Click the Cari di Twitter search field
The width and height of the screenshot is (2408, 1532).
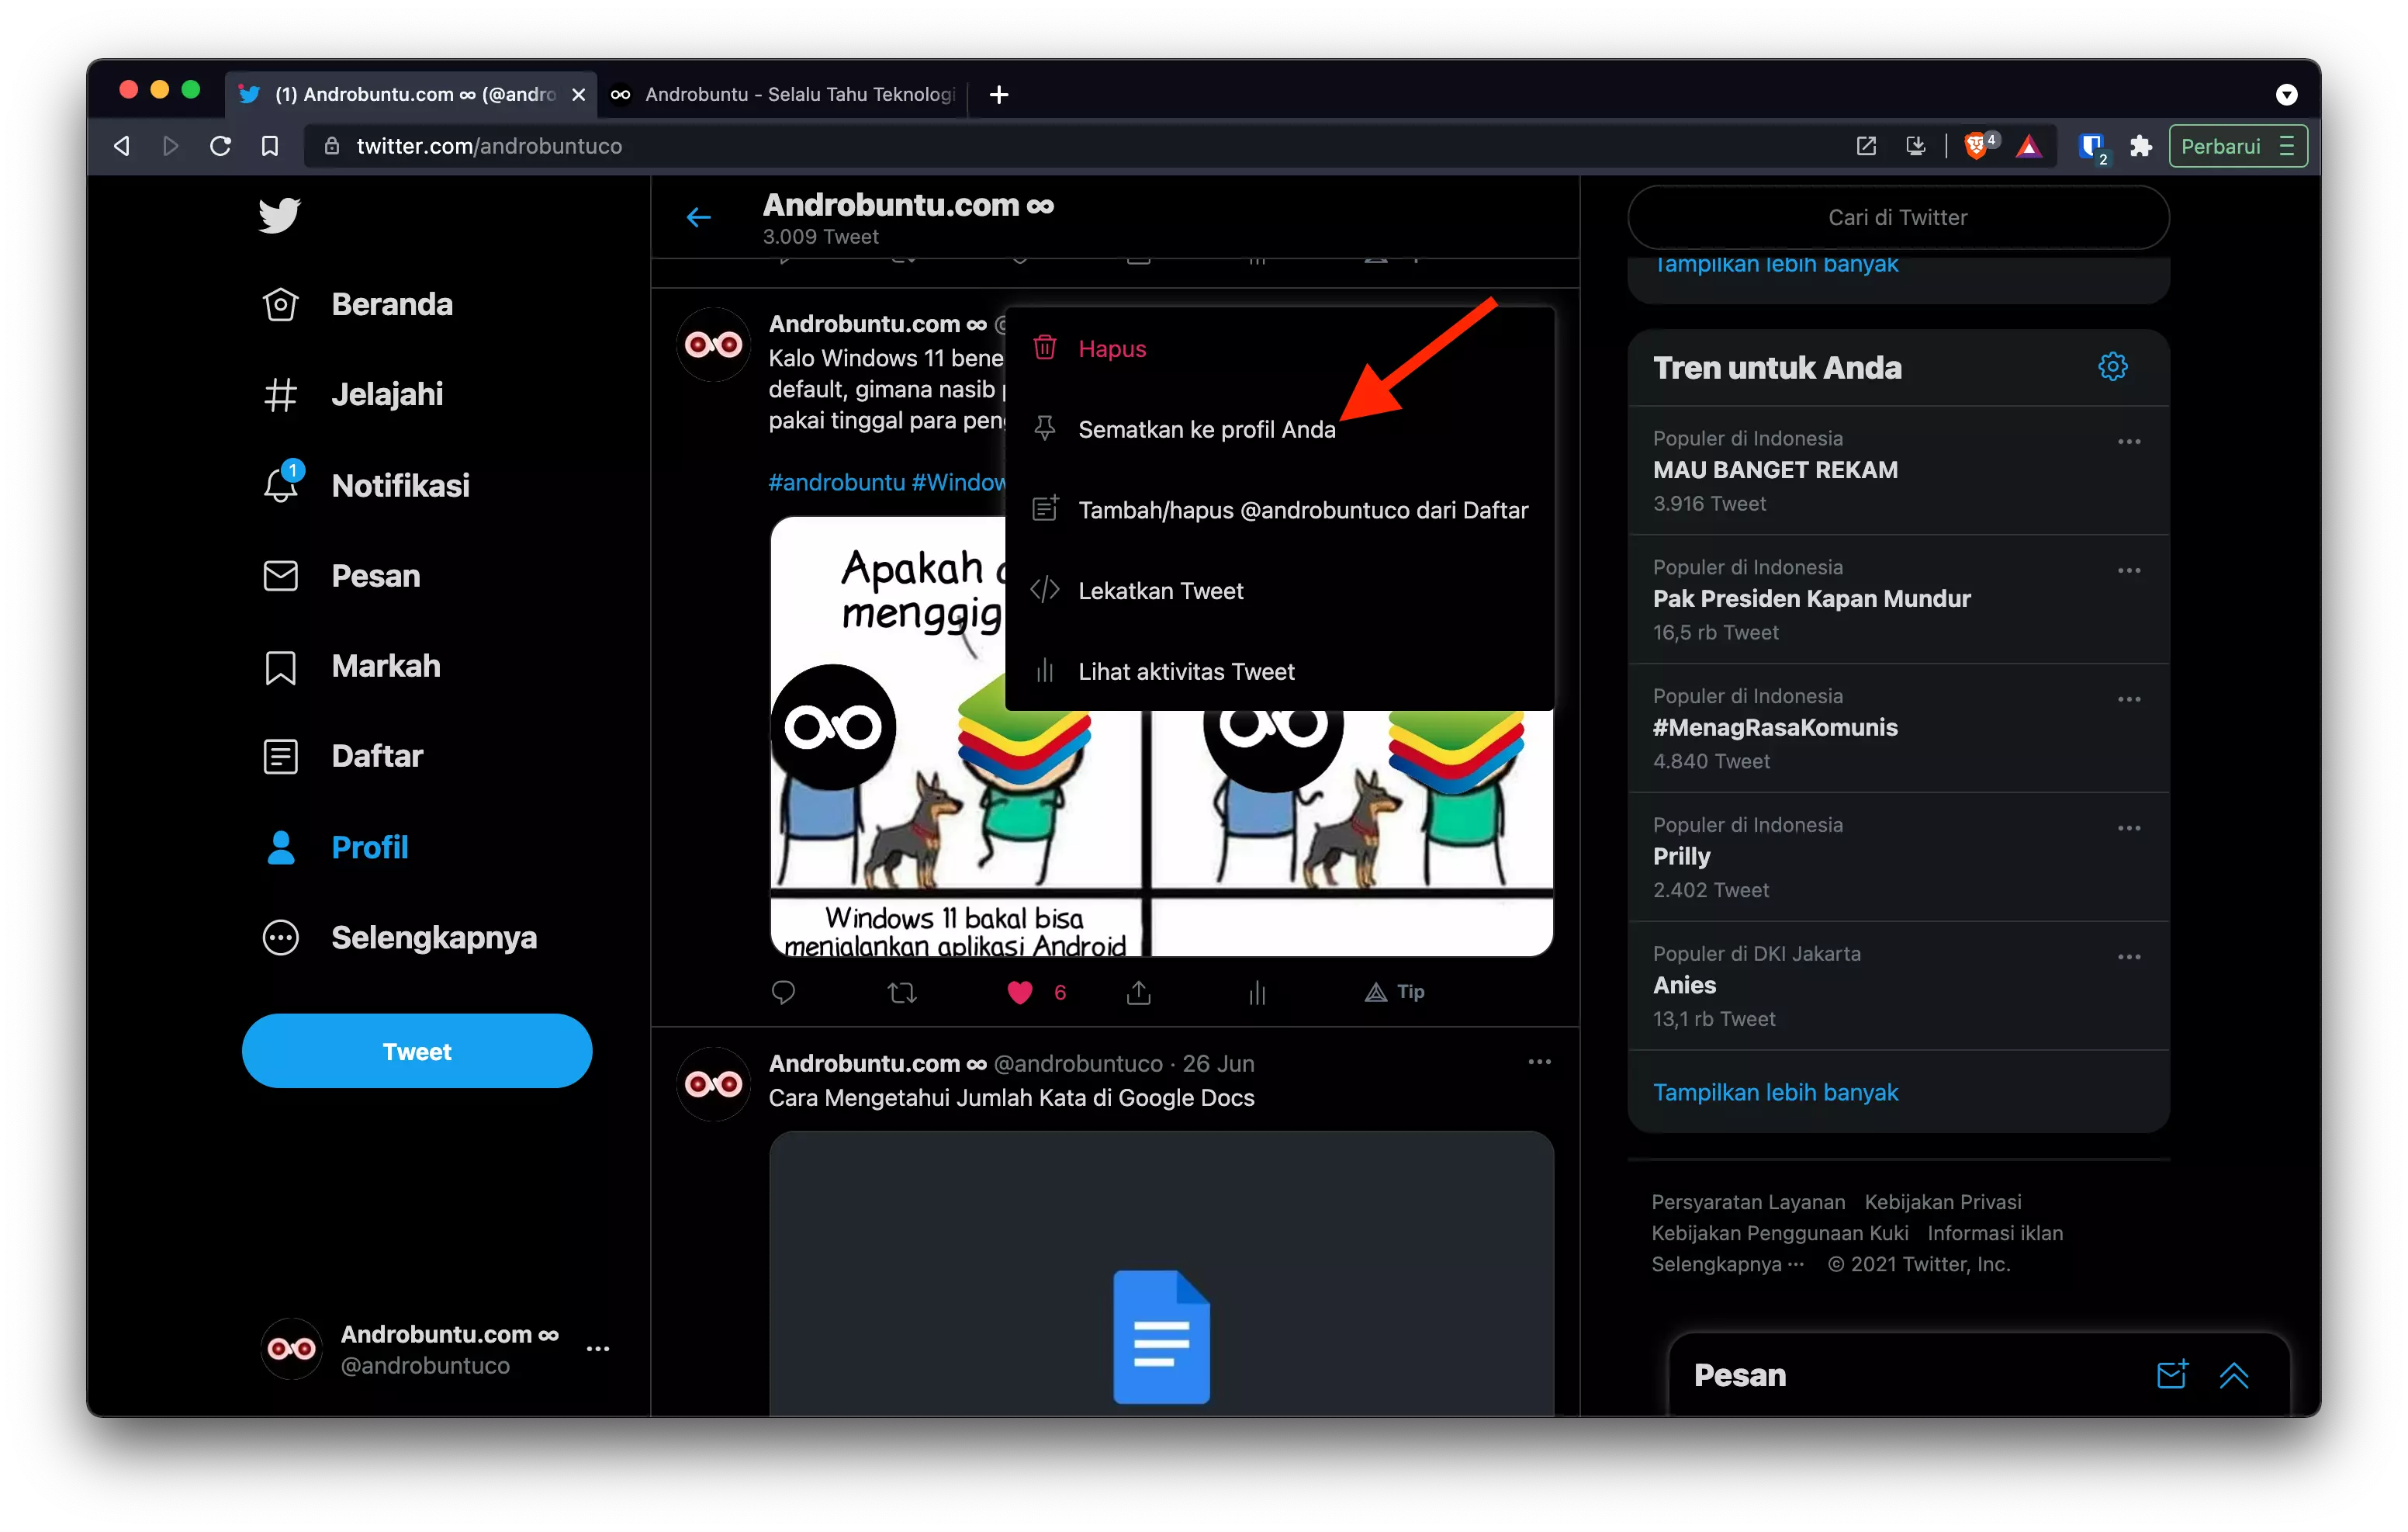point(1897,217)
